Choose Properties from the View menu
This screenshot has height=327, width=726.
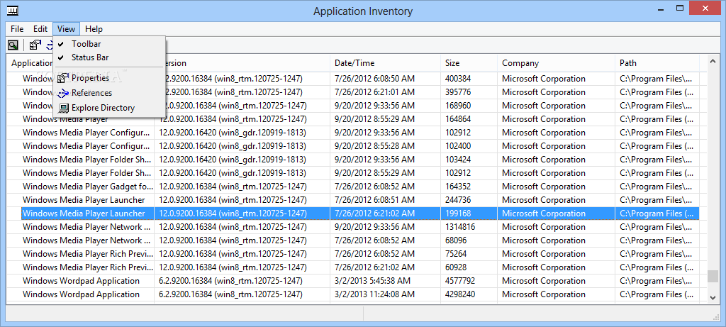pyautogui.click(x=90, y=78)
